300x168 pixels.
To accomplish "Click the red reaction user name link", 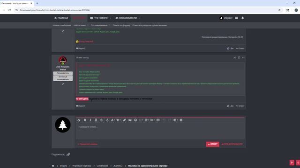I will 86,42.
